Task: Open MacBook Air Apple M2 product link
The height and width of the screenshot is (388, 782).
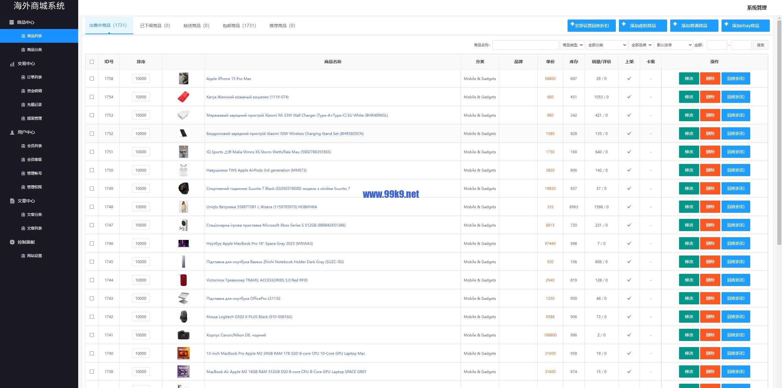Action: point(287,372)
